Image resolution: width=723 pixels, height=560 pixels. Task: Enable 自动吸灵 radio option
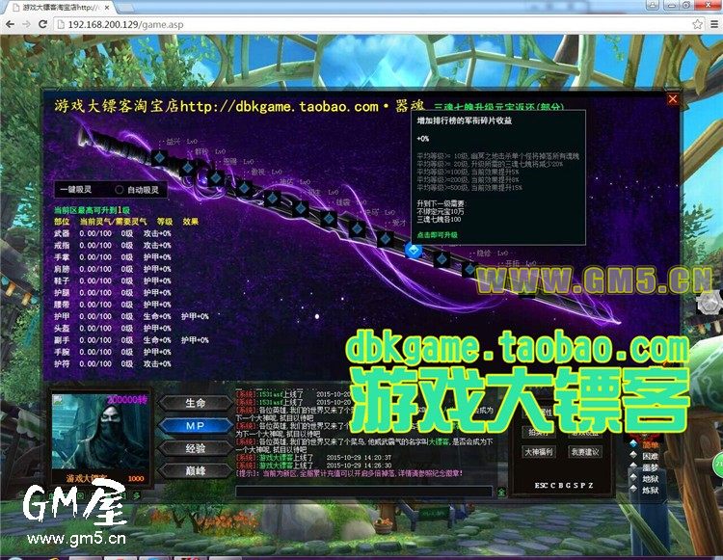[x=120, y=190]
